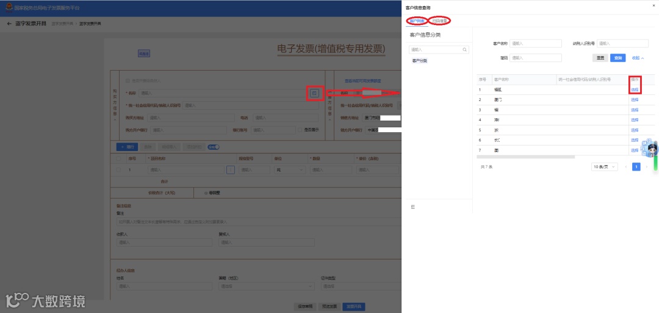
Task: Click 选择 for customer row 4
Action: coord(635,120)
